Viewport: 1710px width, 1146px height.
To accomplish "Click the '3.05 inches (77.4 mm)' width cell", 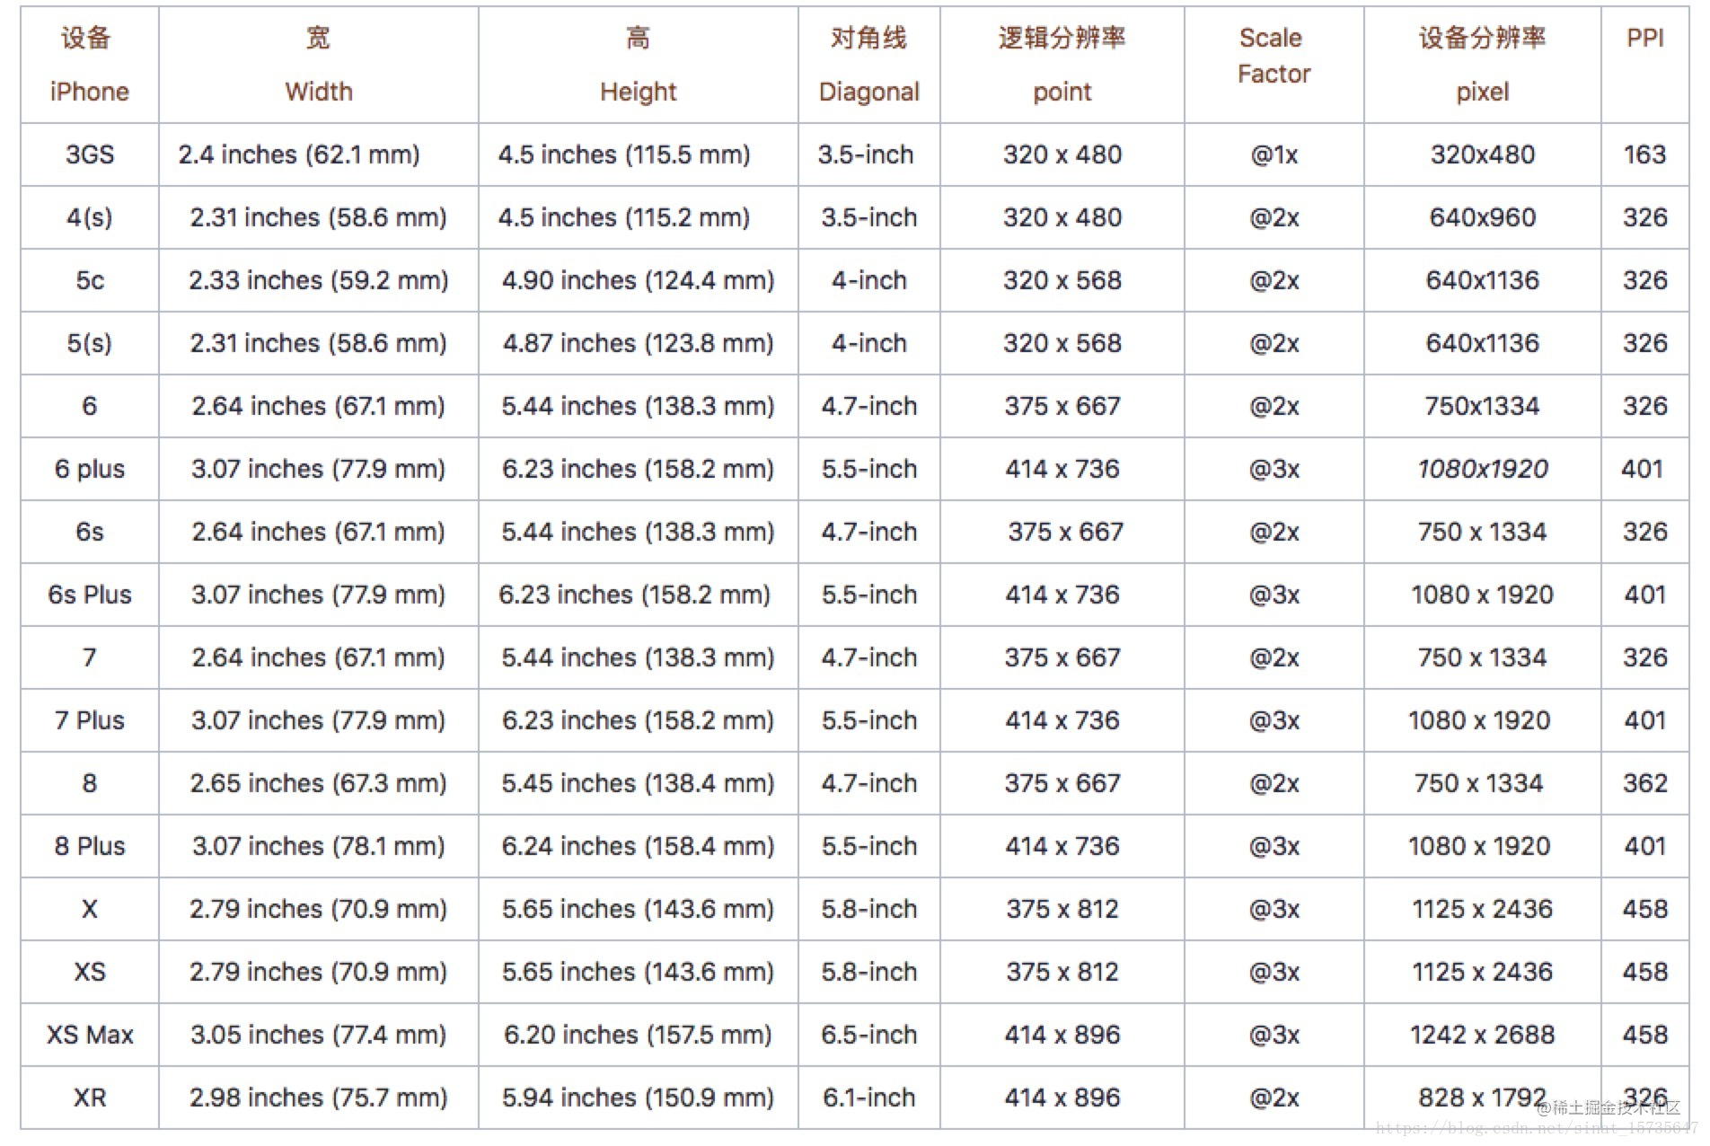I will tap(319, 1035).
